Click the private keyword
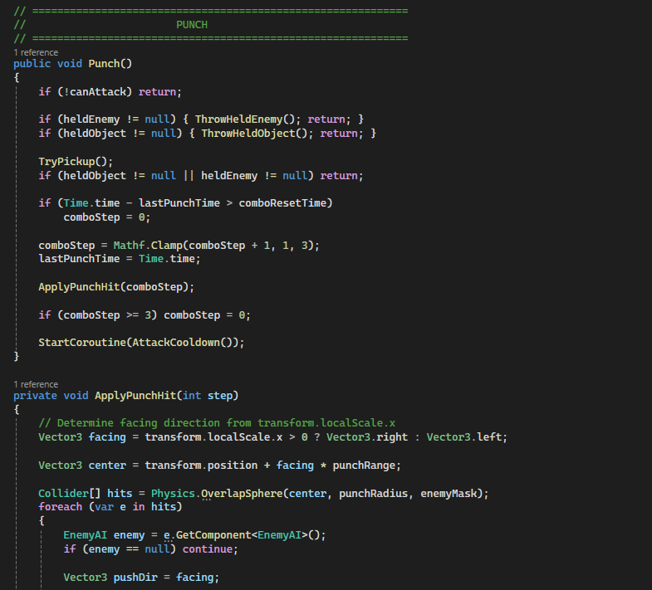The image size is (652, 590). tap(36, 396)
